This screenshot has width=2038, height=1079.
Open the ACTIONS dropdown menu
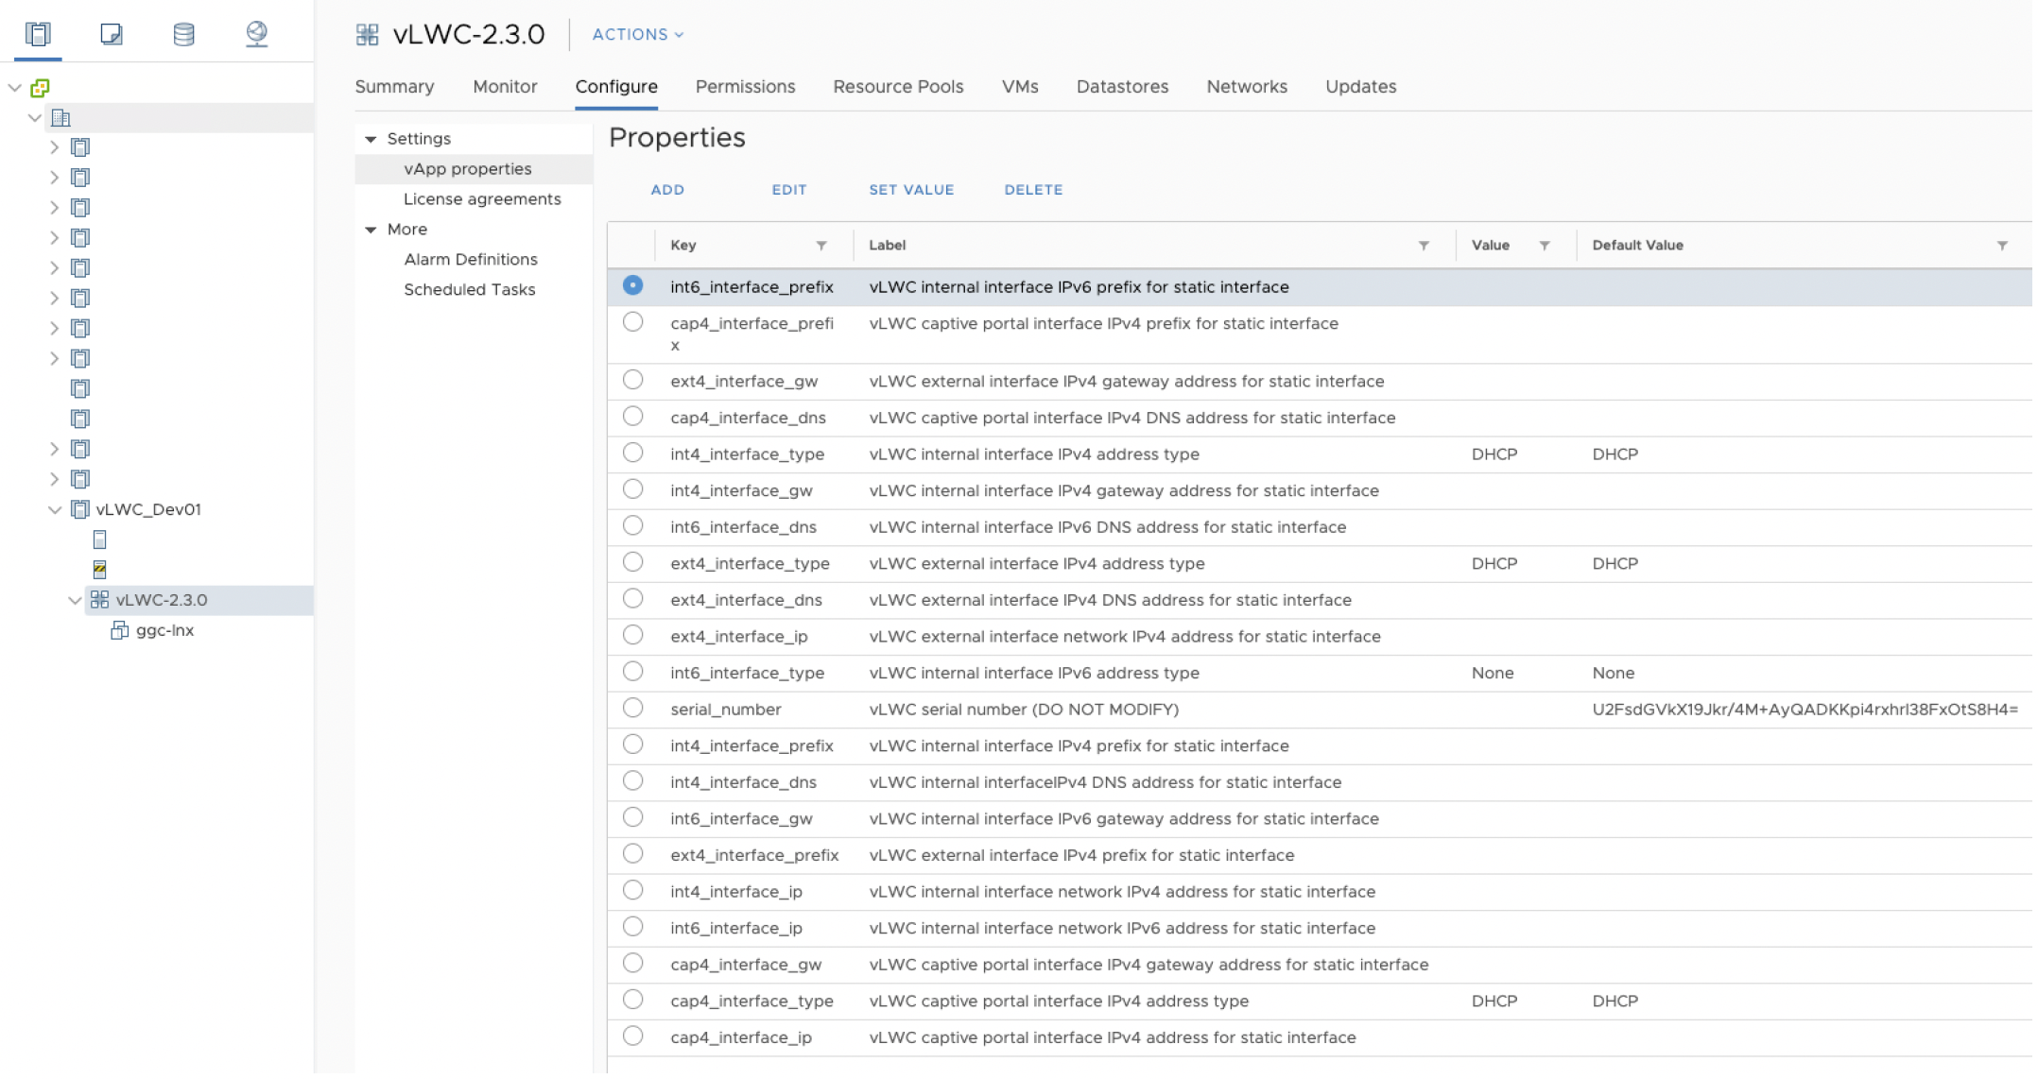click(x=638, y=35)
